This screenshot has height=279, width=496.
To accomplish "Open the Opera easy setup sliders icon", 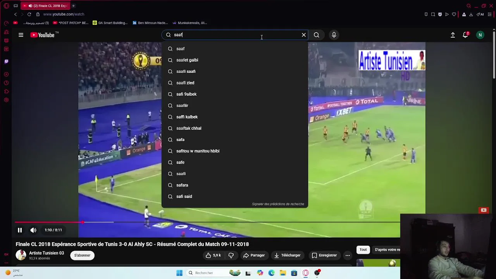I will (x=490, y=14).
